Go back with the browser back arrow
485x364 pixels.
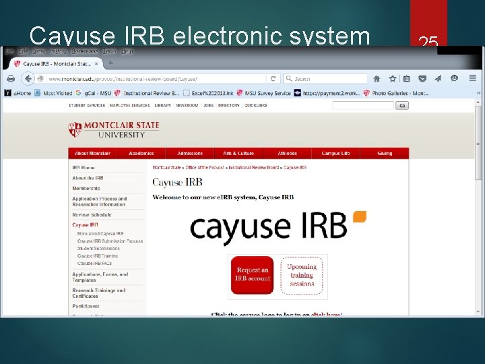[28, 79]
